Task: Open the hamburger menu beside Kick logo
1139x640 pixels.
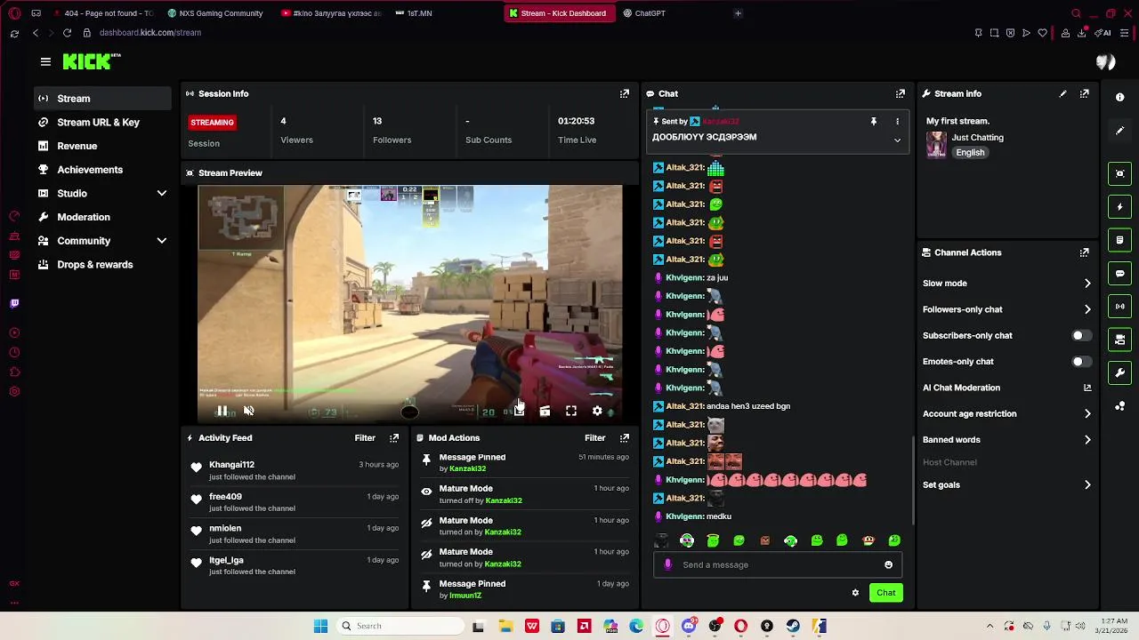Action: (x=45, y=61)
